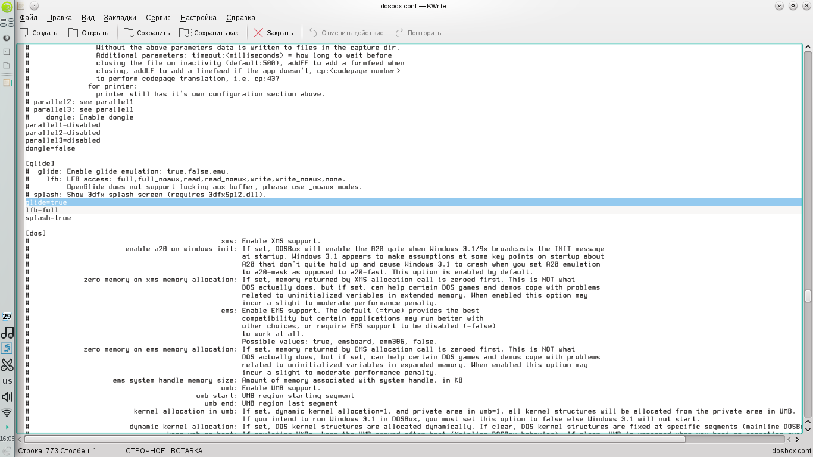Click the 'Possible values: true, emsboard, emm386, false.' line

(x=340, y=342)
